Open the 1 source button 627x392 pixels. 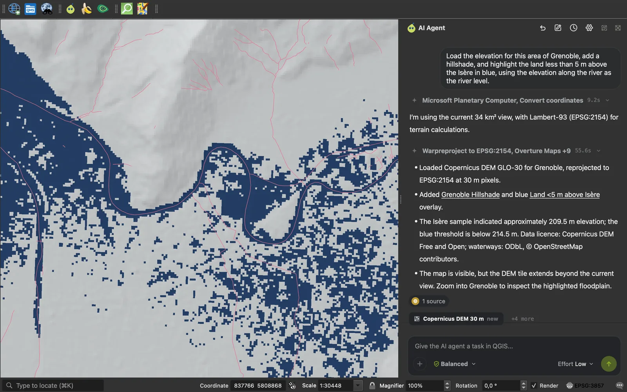pos(429,301)
